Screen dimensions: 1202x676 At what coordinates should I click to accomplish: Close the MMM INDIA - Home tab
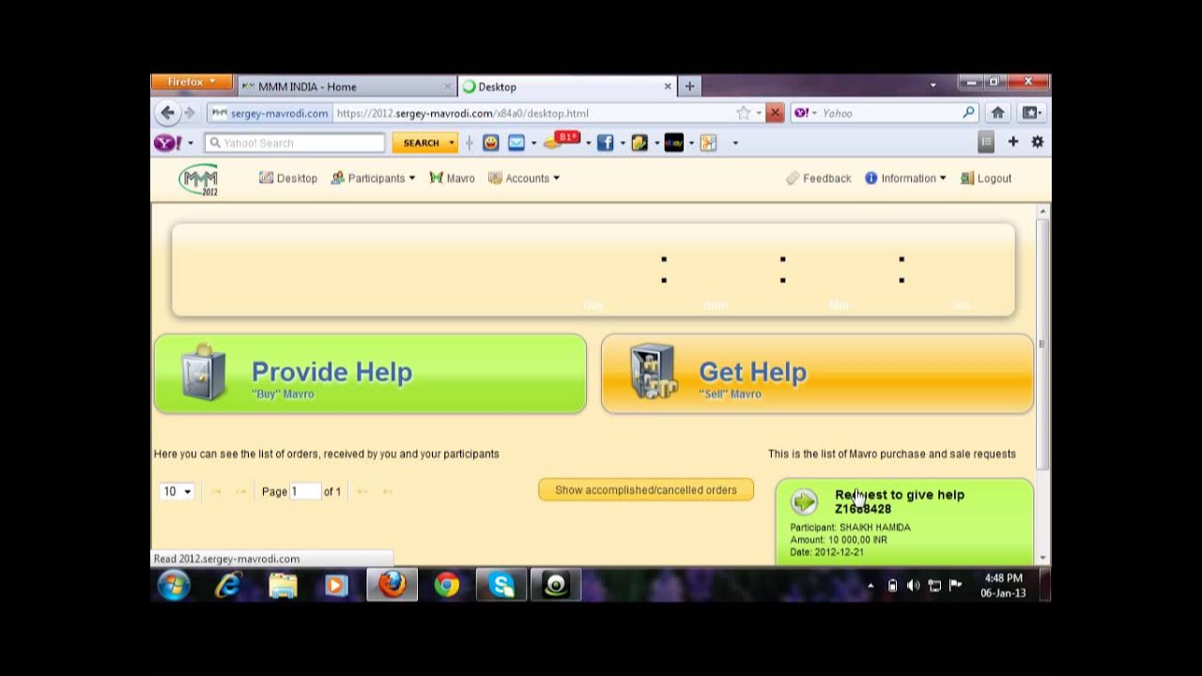[447, 86]
